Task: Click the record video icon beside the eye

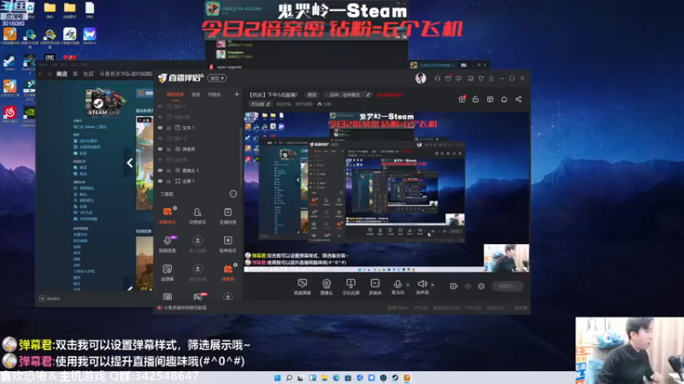Action: point(454,286)
